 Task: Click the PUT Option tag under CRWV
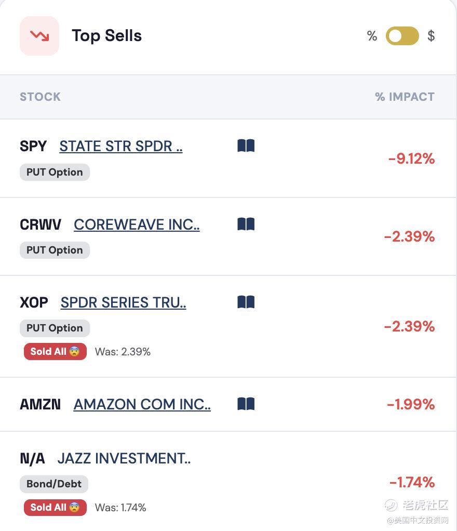(55, 250)
